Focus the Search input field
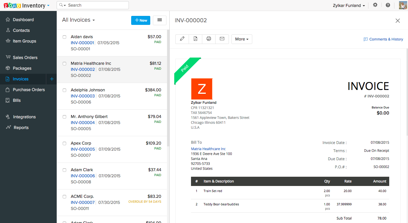Image resolution: width=408 pixels, height=223 pixels. [x=93, y=5]
